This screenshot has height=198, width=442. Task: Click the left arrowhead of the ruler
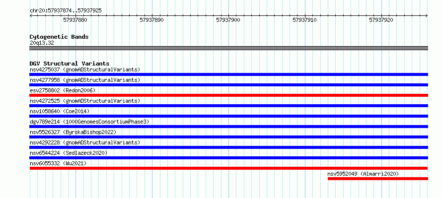(31, 16)
